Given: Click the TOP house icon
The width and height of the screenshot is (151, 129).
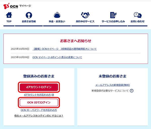Looking at the screenshot, I should (x=9, y=15).
